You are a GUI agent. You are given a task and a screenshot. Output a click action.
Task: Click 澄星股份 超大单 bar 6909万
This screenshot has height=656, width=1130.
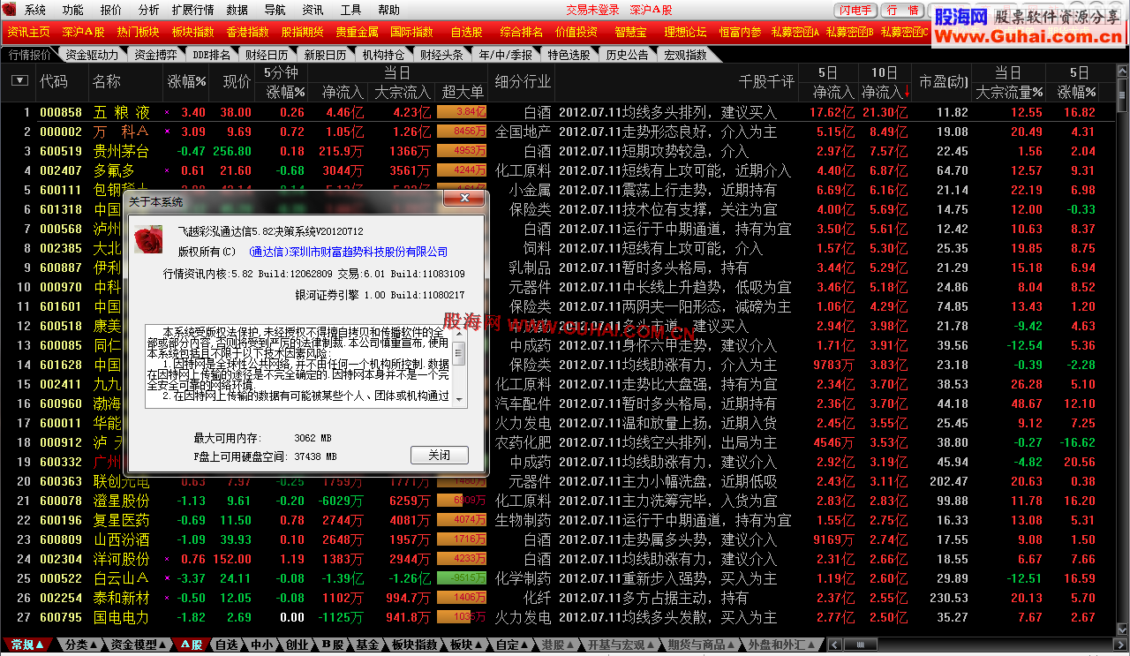(x=462, y=501)
